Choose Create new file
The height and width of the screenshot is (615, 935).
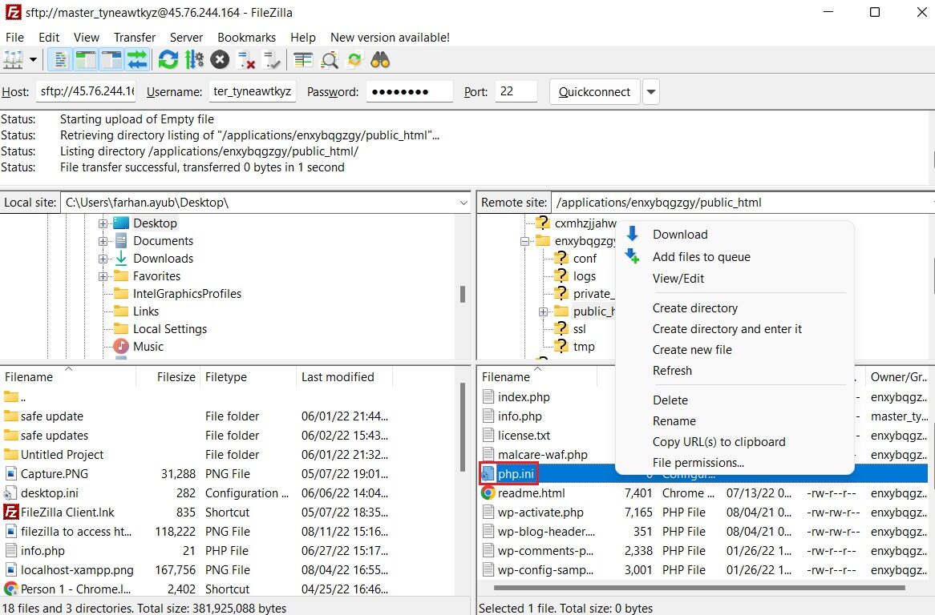click(735, 349)
